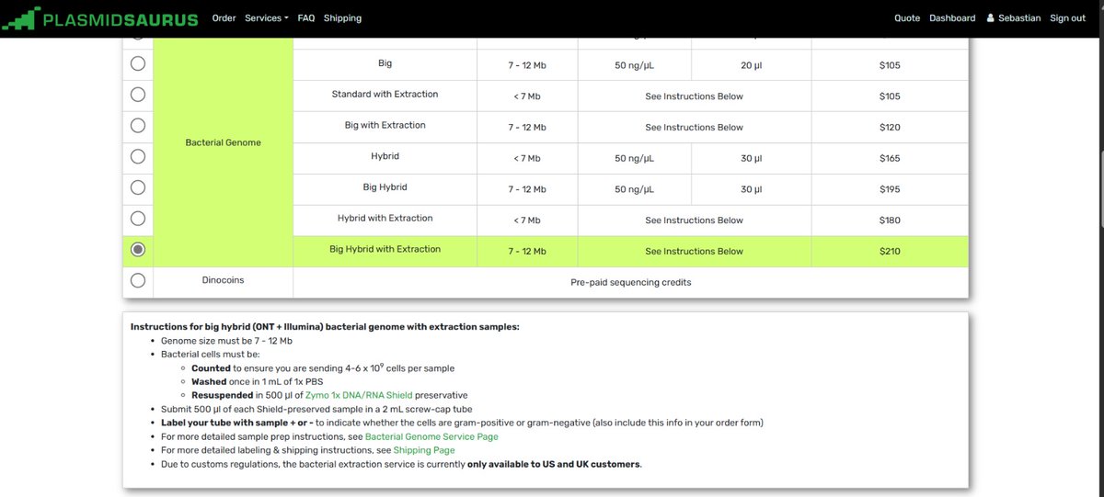
Task: Open the FAQ page
Action: coord(306,18)
